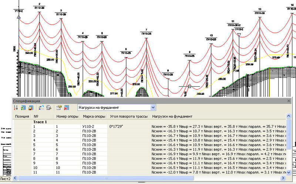
Task: Click the Позиция column header
Action: 22,116
